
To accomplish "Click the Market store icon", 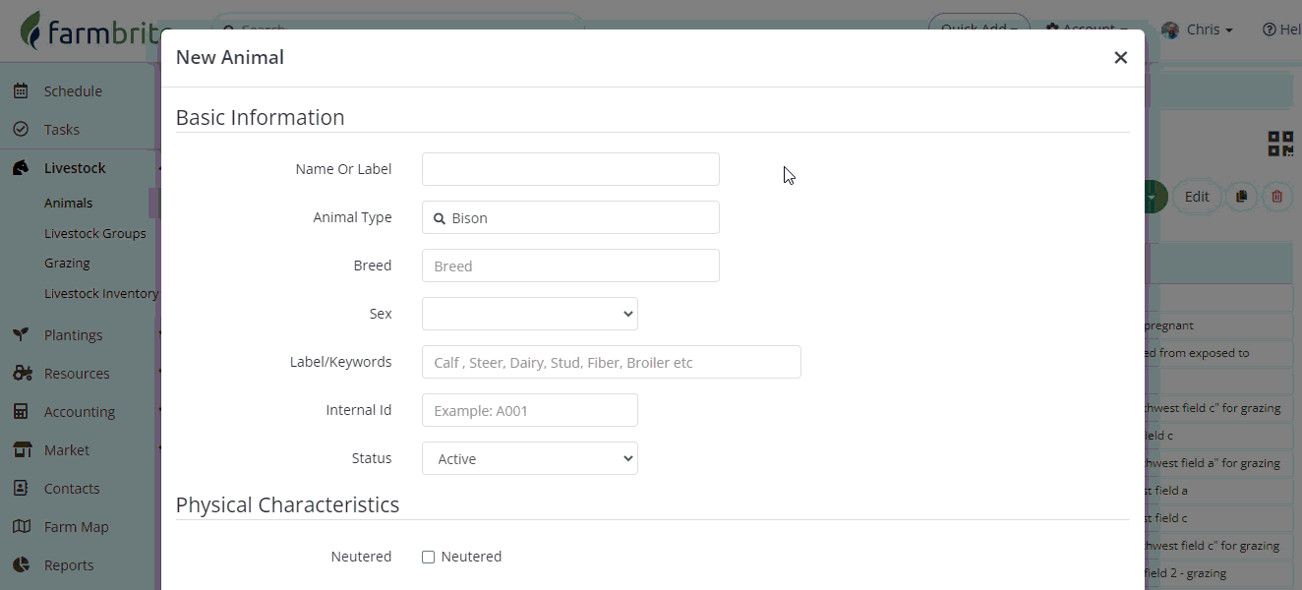I will tap(22, 449).
